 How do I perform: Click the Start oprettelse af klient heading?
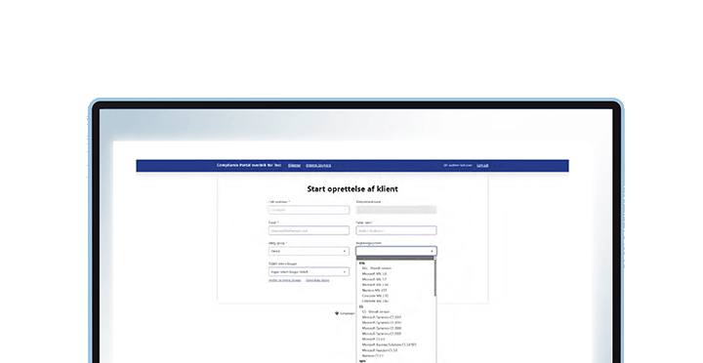(x=352, y=188)
